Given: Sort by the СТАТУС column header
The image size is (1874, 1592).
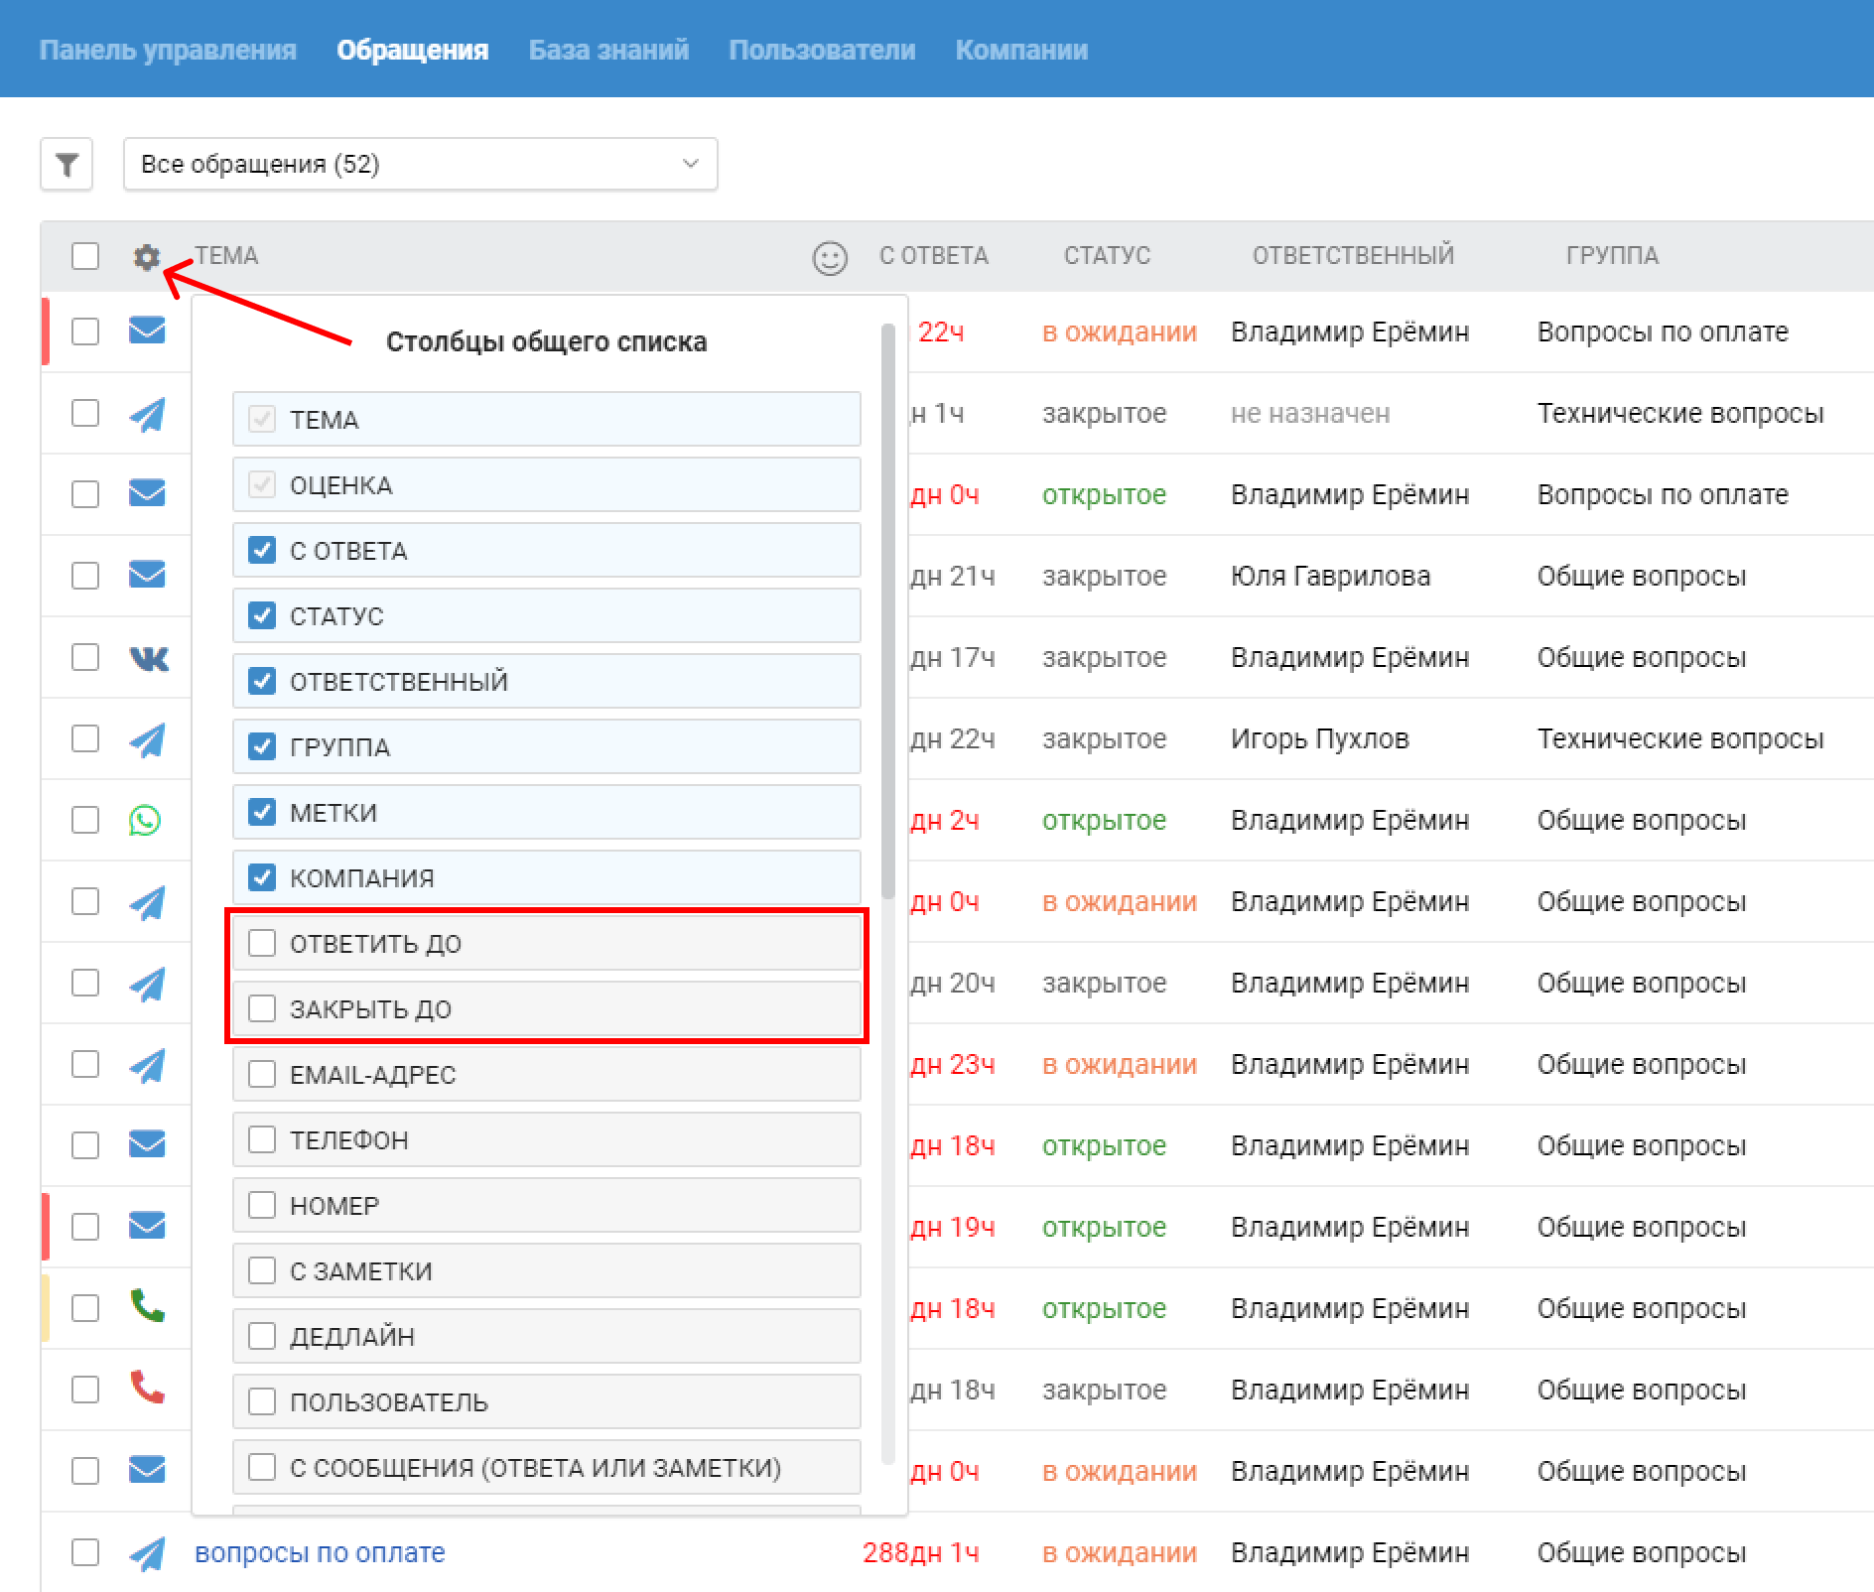Looking at the screenshot, I should pos(1107,256).
